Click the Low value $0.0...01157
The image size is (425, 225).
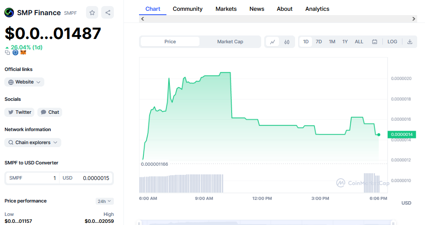pos(18,221)
